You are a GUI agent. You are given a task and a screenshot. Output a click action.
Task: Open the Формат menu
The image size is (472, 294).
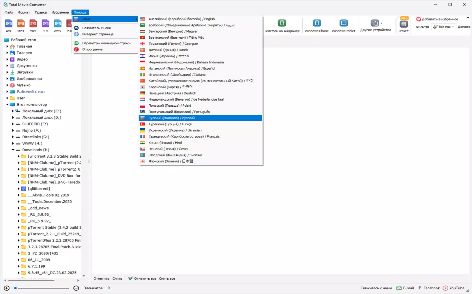(x=24, y=12)
